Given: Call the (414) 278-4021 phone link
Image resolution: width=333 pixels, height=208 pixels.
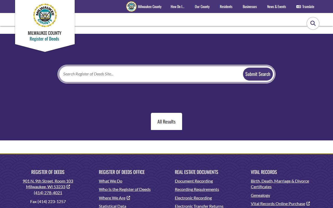Looking at the screenshot, I should tap(48, 193).
